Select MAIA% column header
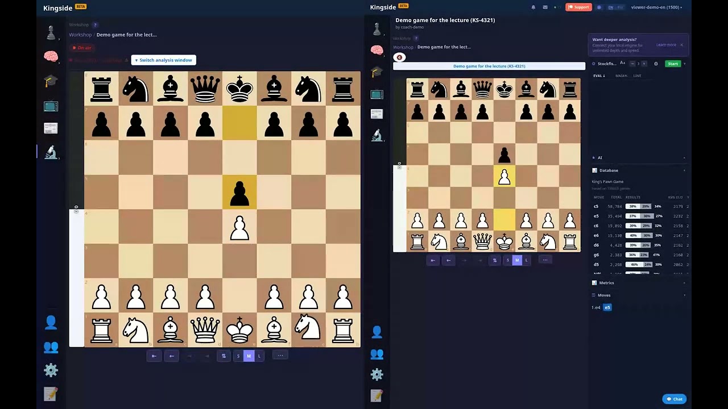 [x=621, y=76]
